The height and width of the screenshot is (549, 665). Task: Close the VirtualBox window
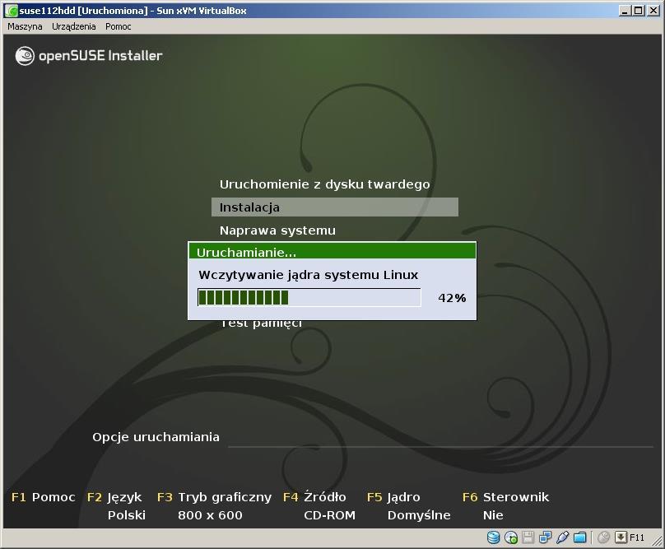tap(653, 11)
